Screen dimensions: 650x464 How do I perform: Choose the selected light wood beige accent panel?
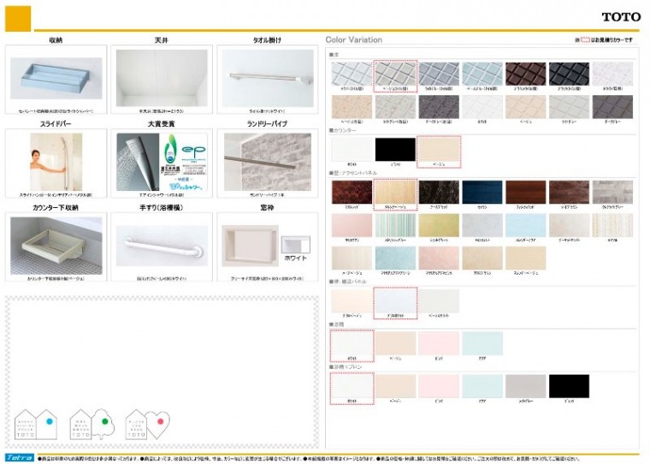pyautogui.click(x=395, y=192)
